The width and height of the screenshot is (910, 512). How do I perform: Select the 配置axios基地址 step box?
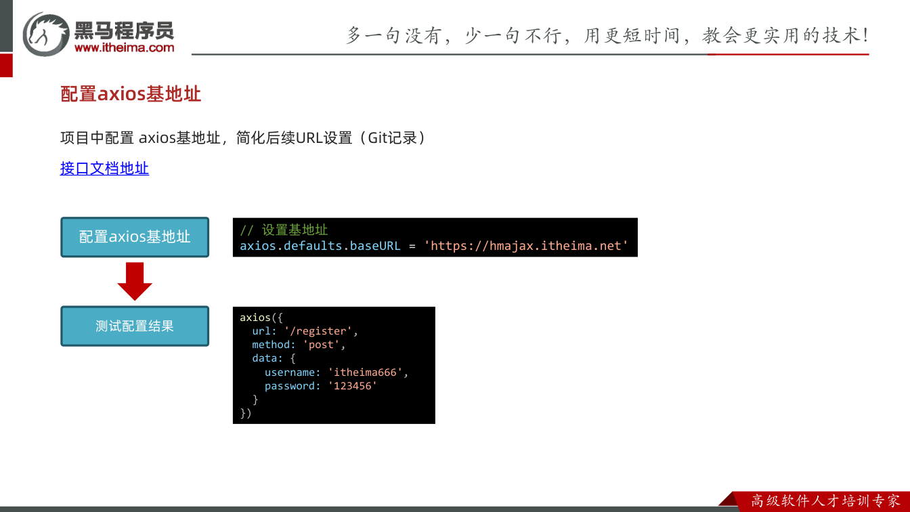135,237
